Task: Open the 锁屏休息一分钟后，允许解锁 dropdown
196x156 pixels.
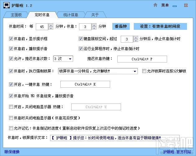Action: (x=98, y=71)
